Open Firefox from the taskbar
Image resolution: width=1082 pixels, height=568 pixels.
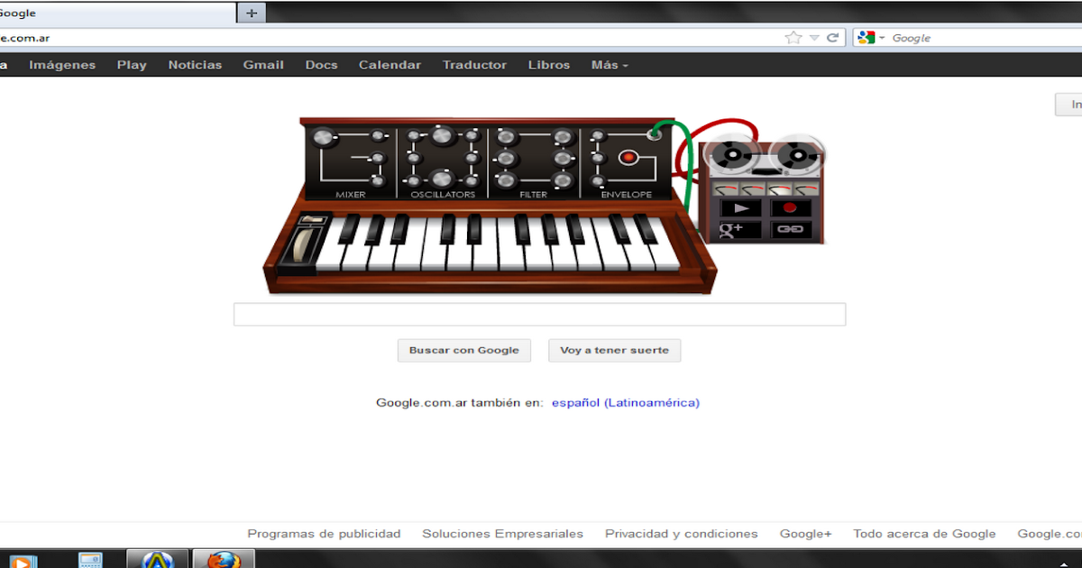pyautogui.click(x=223, y=559)
